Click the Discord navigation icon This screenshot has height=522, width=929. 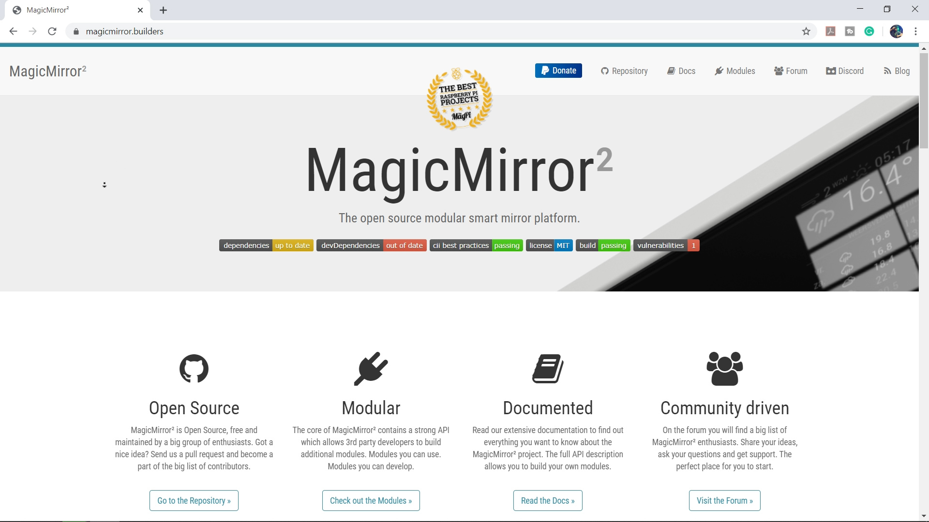point(830,71)
